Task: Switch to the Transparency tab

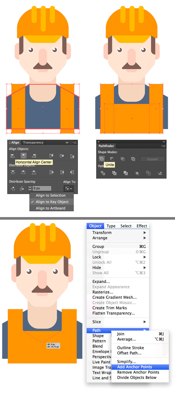Action: tap(33, 143)
